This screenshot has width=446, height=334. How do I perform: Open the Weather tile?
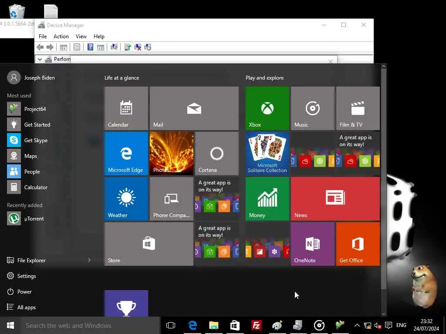(x=126, y=198)
